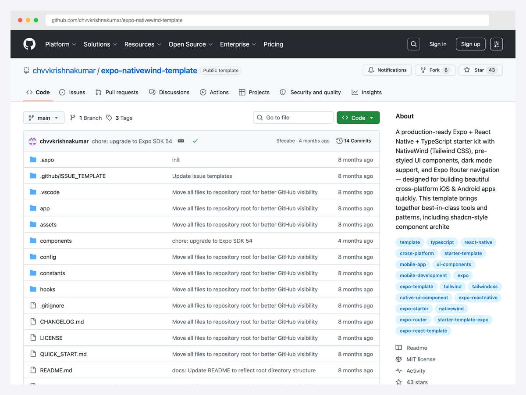Click the scale icon beside MIT license
Viewport: 526px width, 395px height.
399,359
